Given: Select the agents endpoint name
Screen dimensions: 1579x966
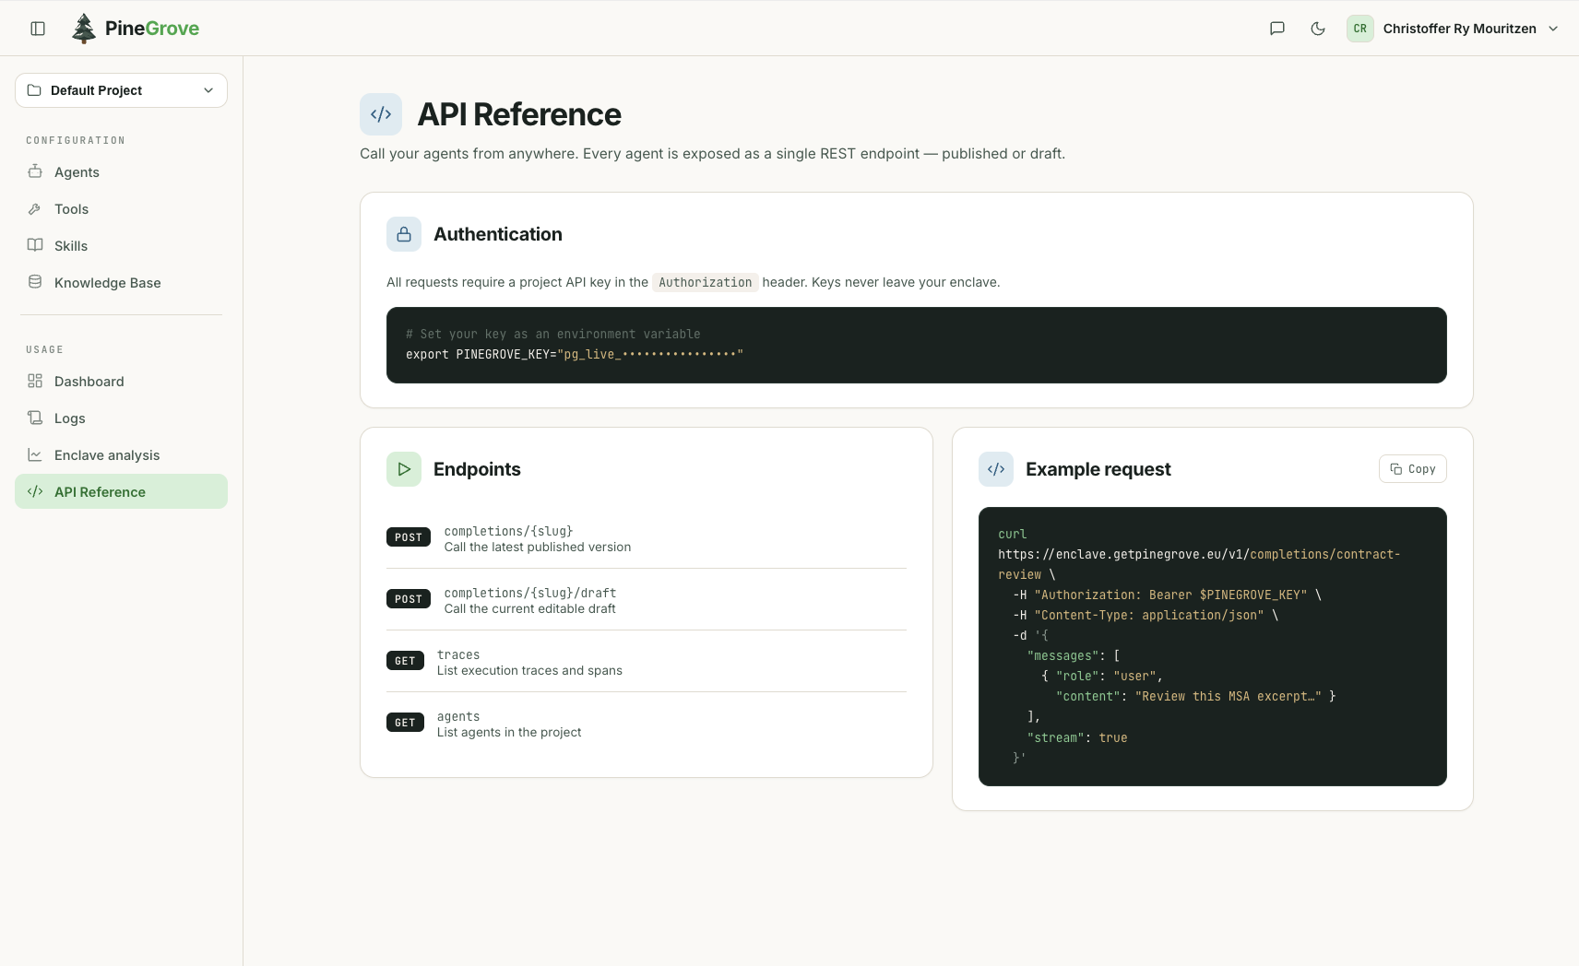Looking at the screenshot, I should click(x=458, y=716).
